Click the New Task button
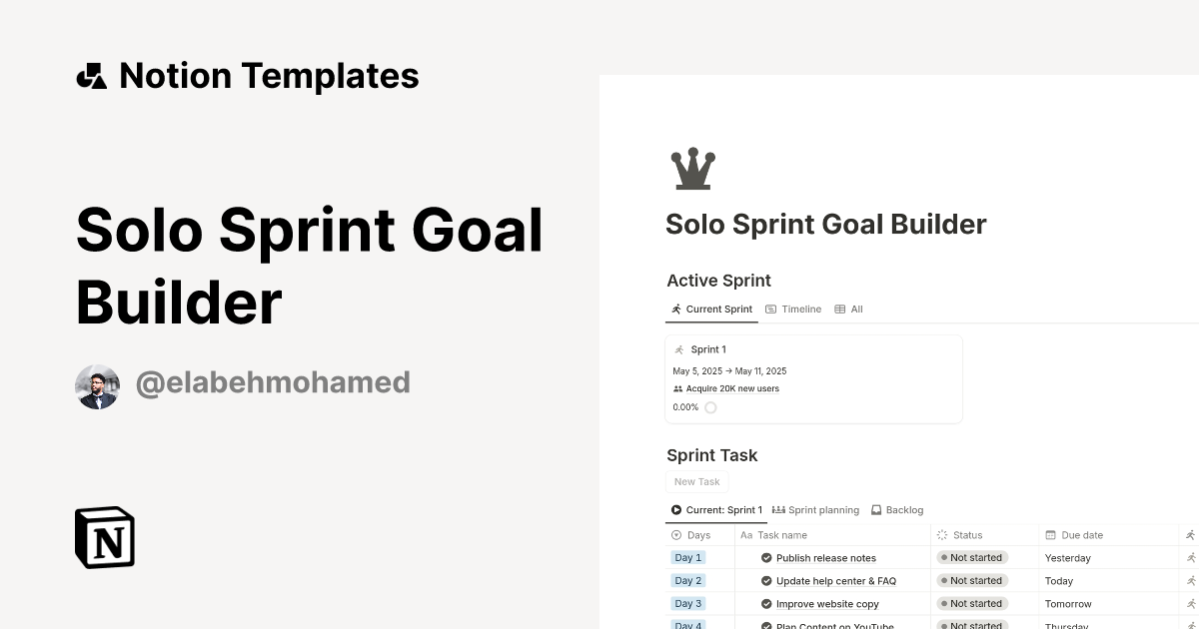Viewport: 1199px width, 629px height. (x=696, y=481)
